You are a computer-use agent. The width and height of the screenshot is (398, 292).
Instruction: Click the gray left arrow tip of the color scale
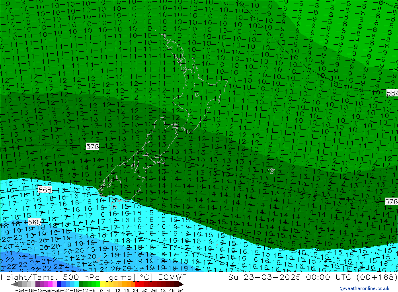(x=14, y=284)
